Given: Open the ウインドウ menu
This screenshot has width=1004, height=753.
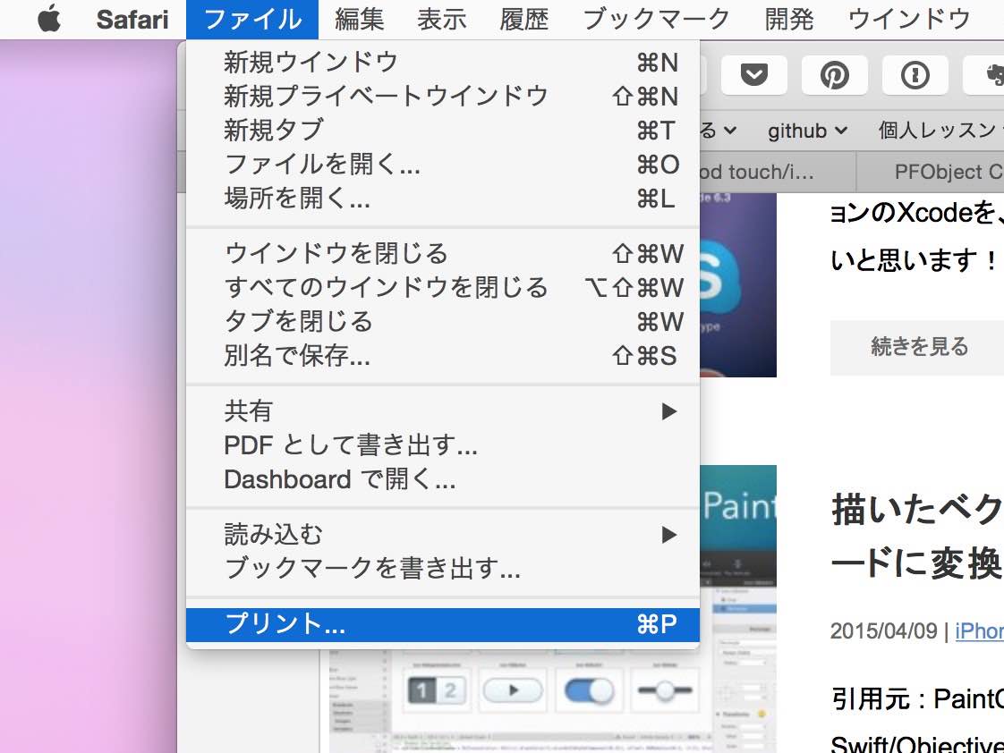Looking at the screenshot, I should point(909,19).
